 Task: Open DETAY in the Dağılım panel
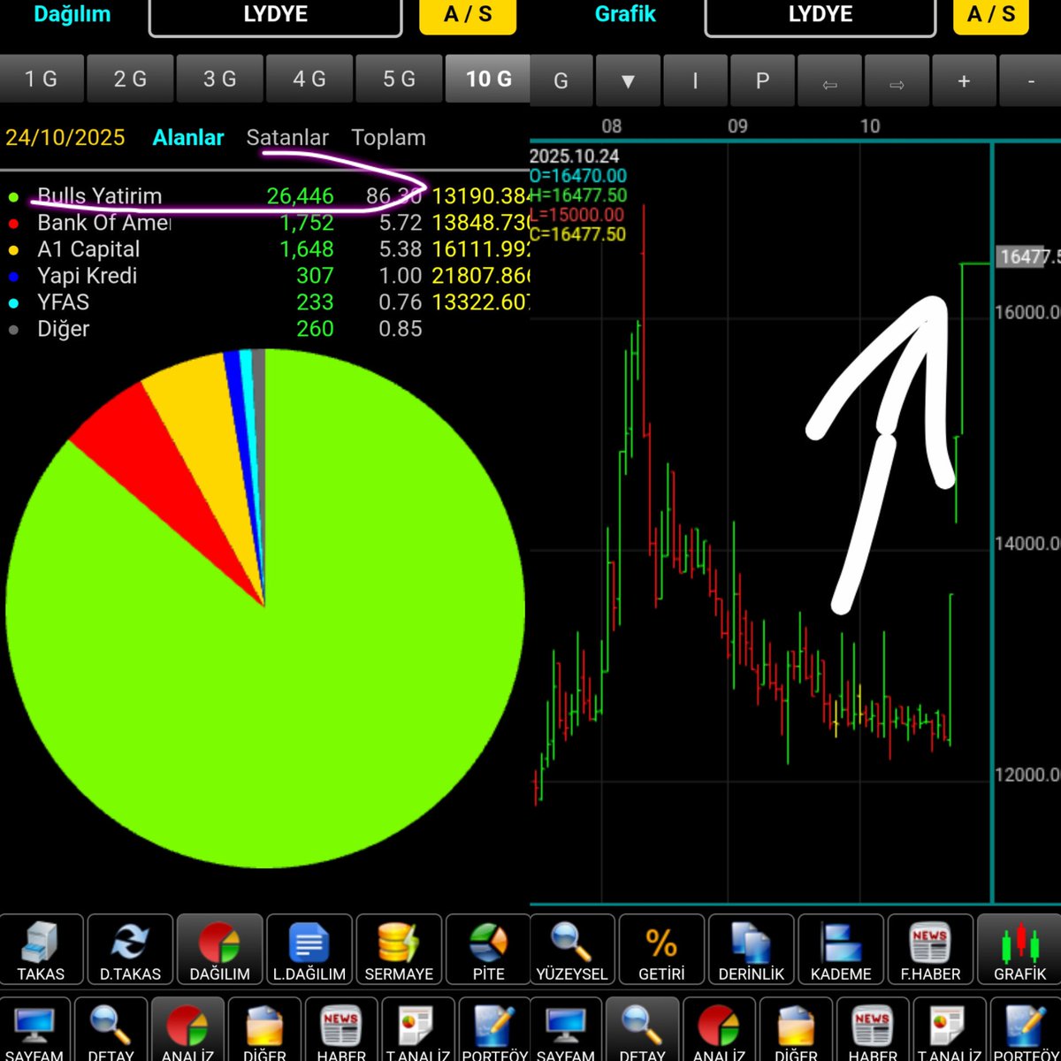click(111, 1030)
